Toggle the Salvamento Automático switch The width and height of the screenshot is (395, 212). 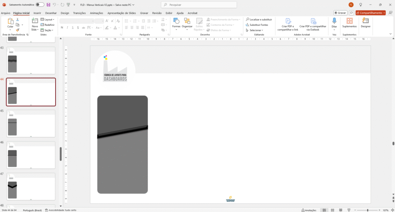[40, 5]
